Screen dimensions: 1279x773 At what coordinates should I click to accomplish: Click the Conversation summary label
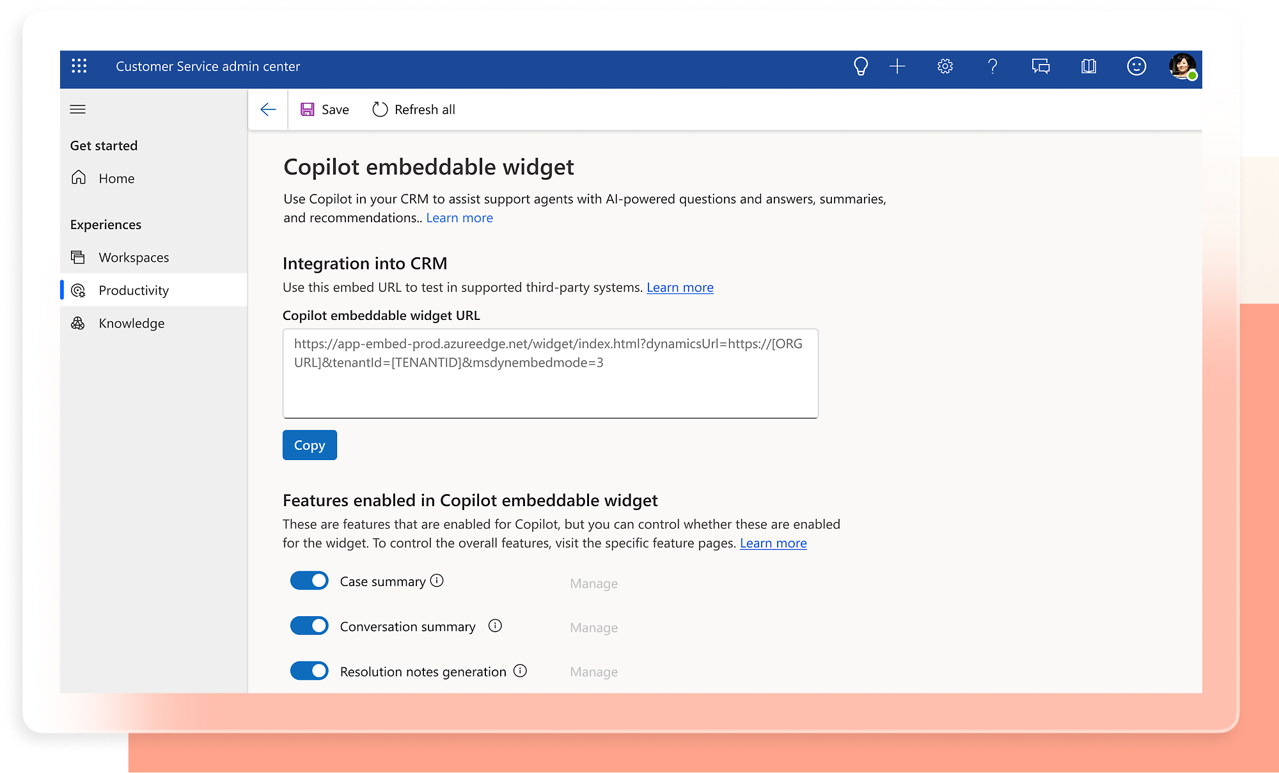(407, 626)
